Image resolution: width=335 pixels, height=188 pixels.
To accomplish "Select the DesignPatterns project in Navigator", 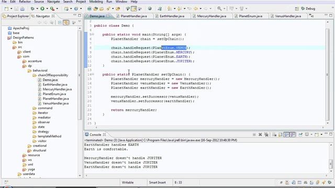I will 23,38.
